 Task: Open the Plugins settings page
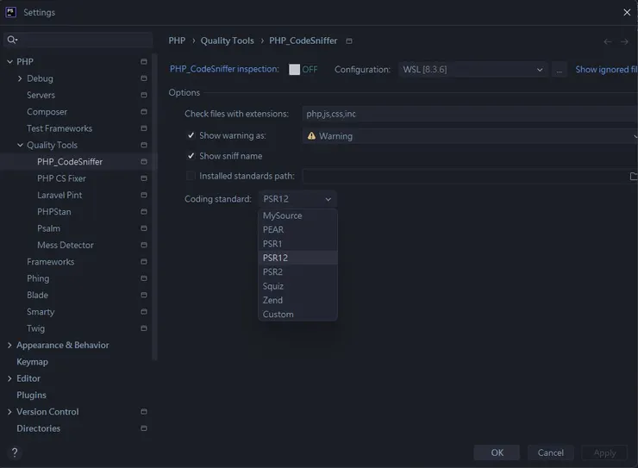31,395
